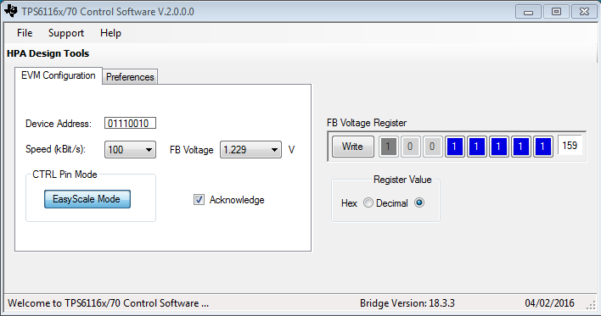Open the Speed (kBit/s) dropdown
The image size is (601, 316).
pyautogui.click(x=130, y=150)
